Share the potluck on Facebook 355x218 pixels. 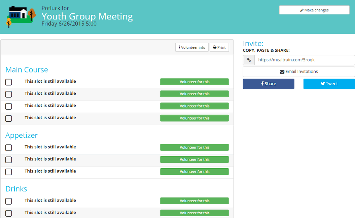268,84
